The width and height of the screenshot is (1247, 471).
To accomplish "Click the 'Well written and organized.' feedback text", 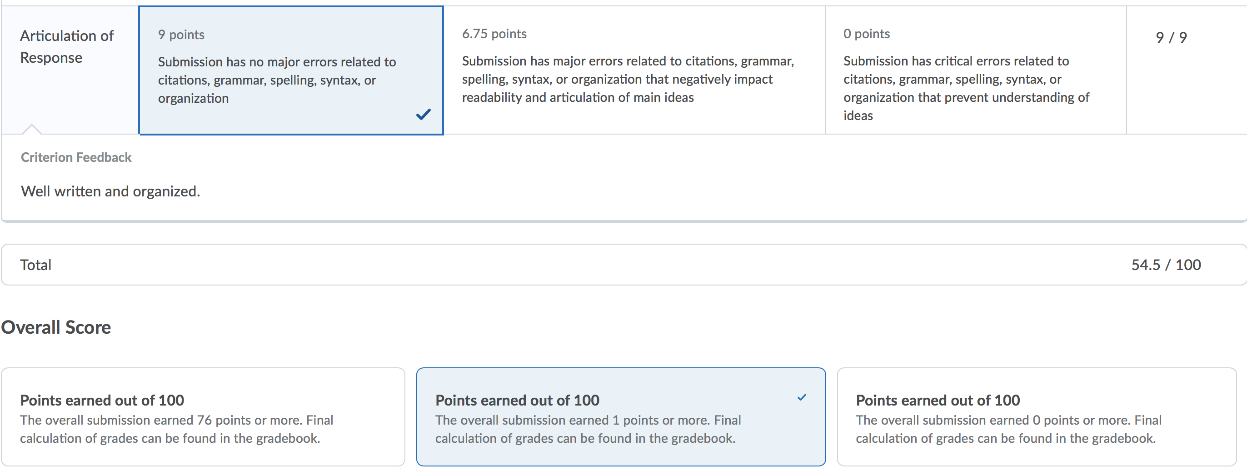I will 110,191.
